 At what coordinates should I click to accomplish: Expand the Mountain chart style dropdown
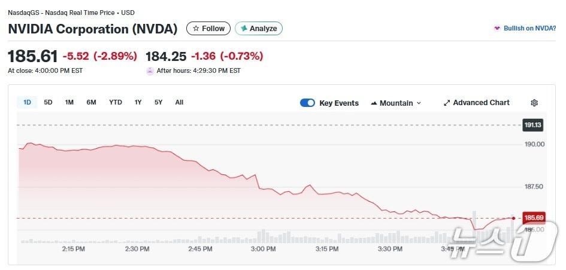pos(396,103)
